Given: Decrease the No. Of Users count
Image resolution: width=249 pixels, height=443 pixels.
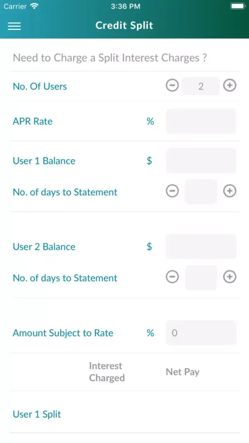Looking at the screenshot, I should 172,85.
